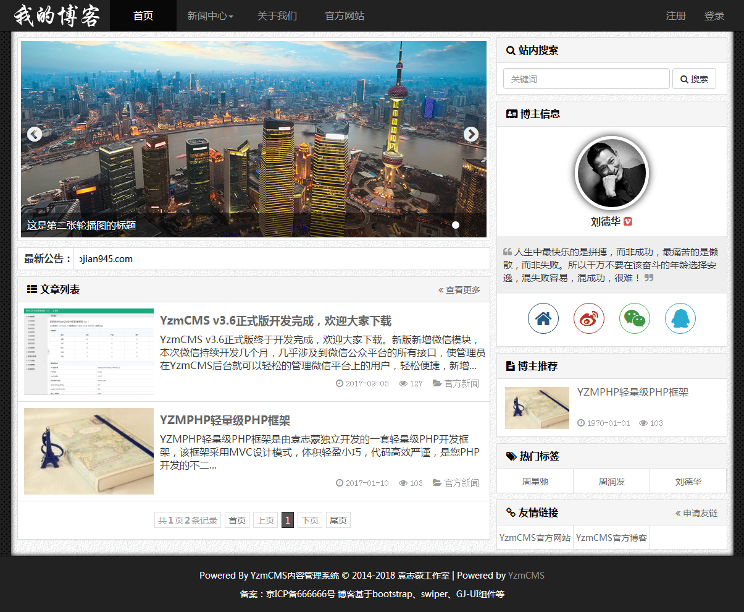Open the Weibo social icon
This screenshot has width=744, height=612.
[589, 319]
